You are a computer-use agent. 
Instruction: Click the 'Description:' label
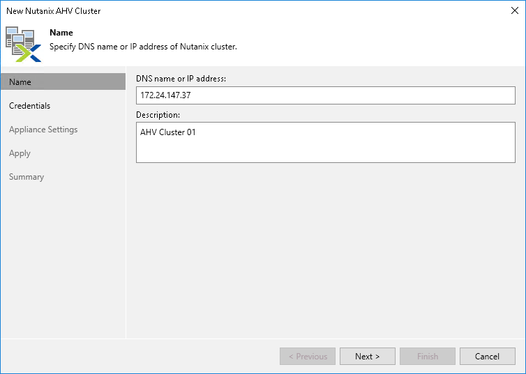point(158,115)
